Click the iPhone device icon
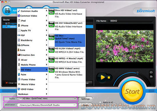157x111 pixels. 19,25
